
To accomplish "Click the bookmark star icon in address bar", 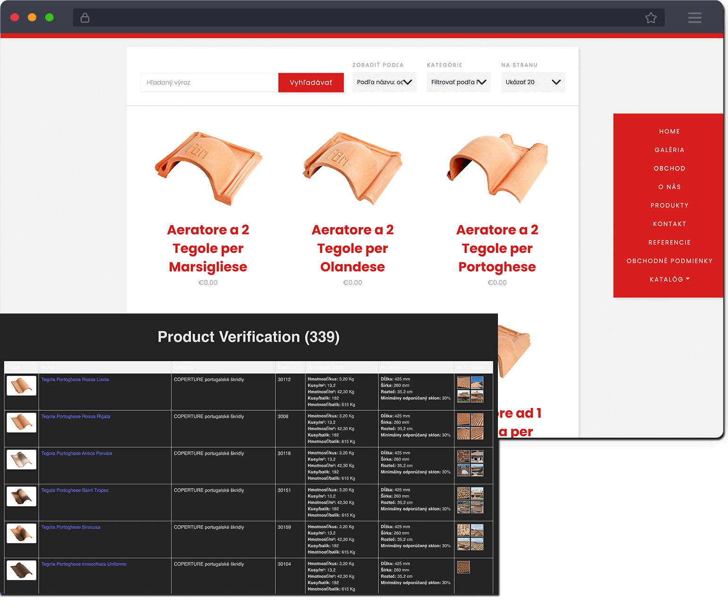I will [x=651, y=18].
